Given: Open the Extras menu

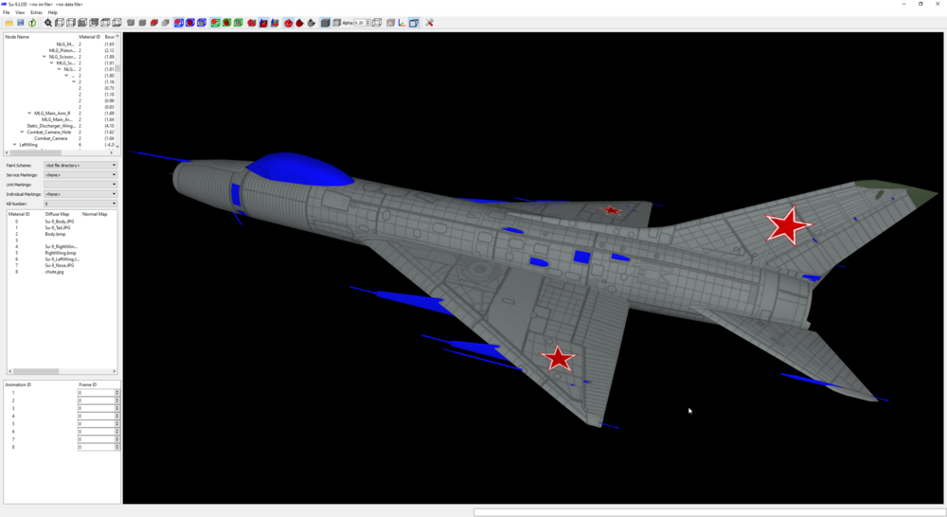Looking at the screenshot, I should tap(36, 12).
